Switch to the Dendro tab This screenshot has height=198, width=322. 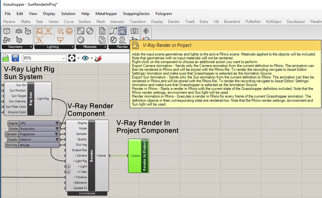[174, 22]
